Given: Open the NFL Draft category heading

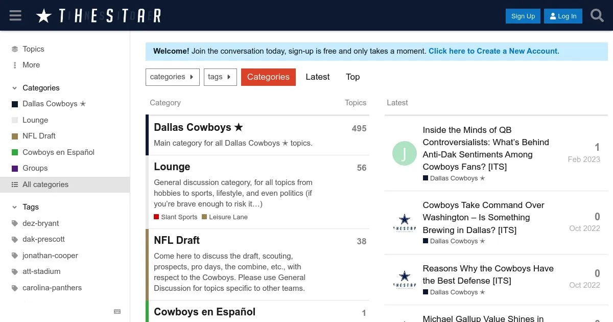Looking at the screenshot, I should (177, 240).
